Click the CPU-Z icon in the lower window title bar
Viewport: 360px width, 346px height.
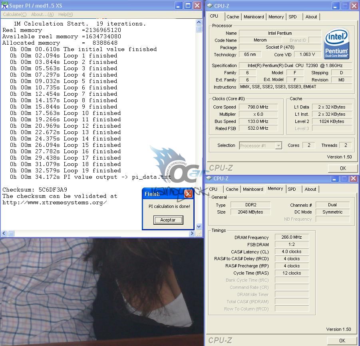pyautogui.click(x=209, y=178)
